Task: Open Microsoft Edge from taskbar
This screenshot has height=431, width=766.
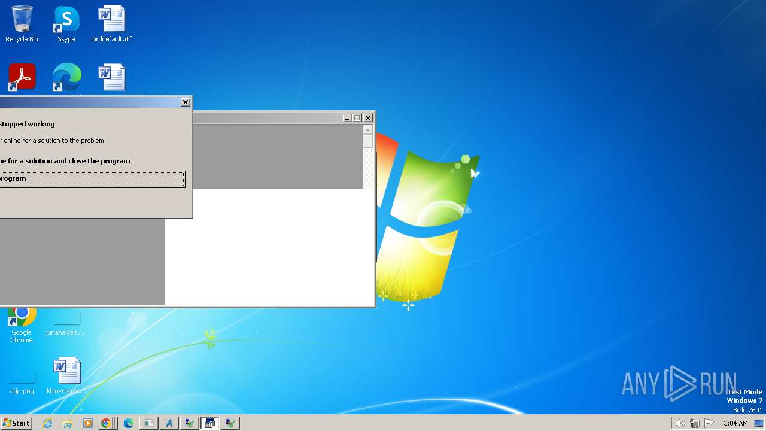Action: tap(128, 423)
